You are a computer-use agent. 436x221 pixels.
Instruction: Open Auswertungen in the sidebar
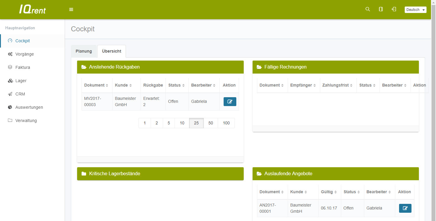coord(29,107)
